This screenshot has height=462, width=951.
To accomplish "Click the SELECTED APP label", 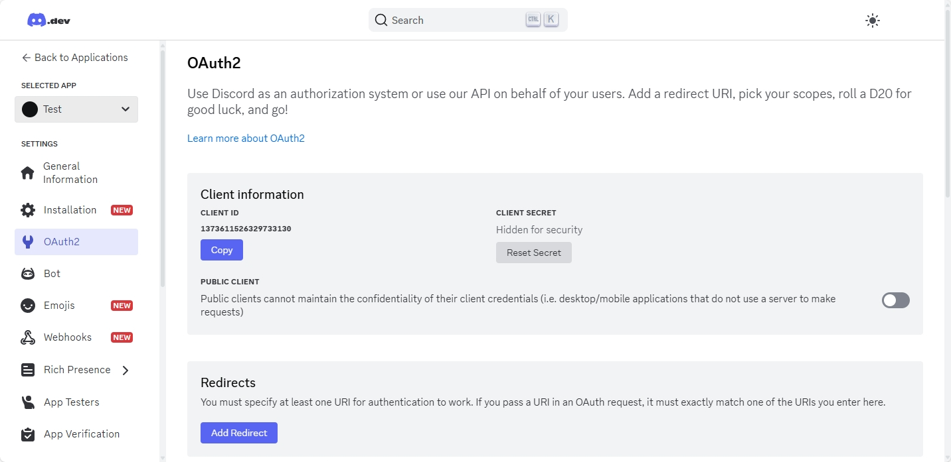I will click(48, 86).
